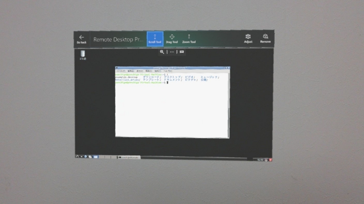
Task: Select the Scroll Tool
Action: (155, 39)
